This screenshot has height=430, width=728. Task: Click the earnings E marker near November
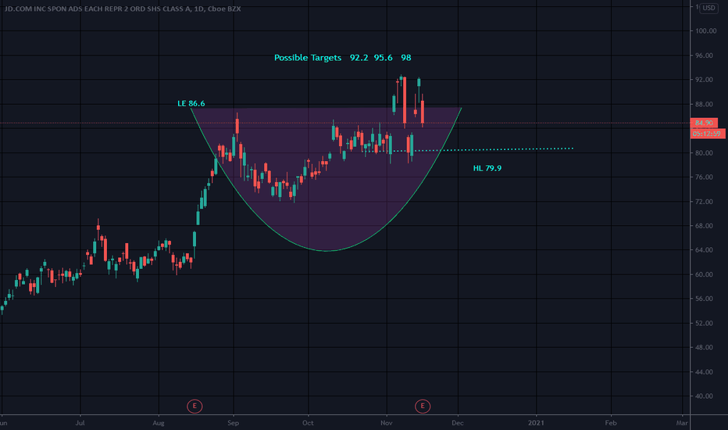click(423, 407)
